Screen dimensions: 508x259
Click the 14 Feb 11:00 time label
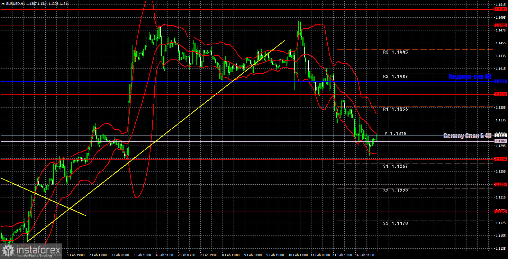coord(364,255)
